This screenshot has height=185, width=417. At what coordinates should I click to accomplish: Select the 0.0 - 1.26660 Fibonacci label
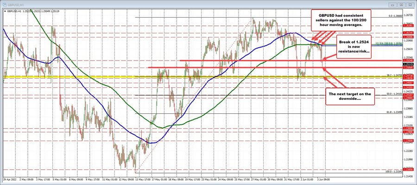pos(395,16)
